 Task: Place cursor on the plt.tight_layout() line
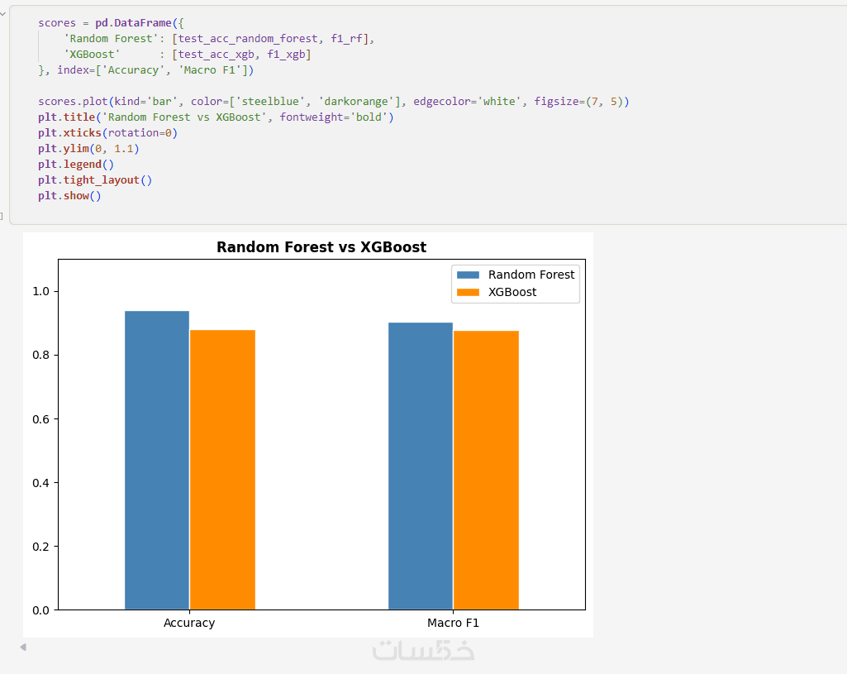point(95,180)
